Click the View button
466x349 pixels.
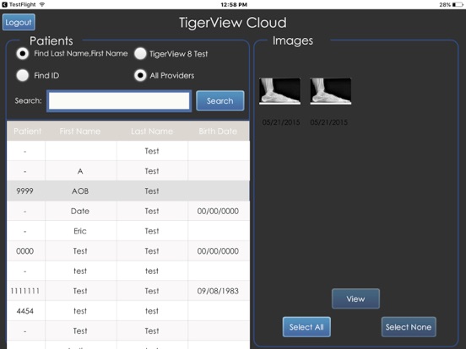point(355,299)
